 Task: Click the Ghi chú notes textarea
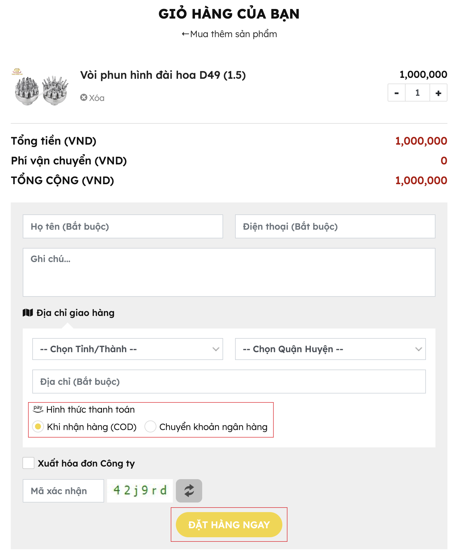(229, 272)
